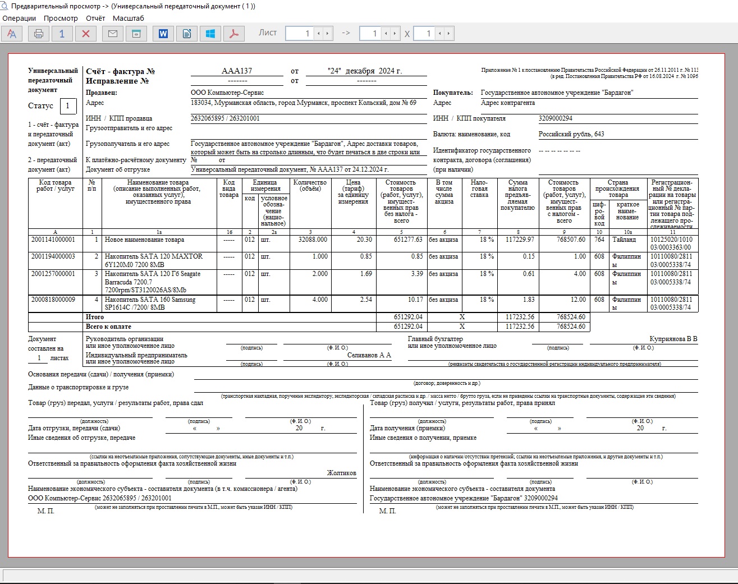The width and height of the screenshot is (738, 584).
Task: Send document by email envelope icon
Action: (113, 34)
